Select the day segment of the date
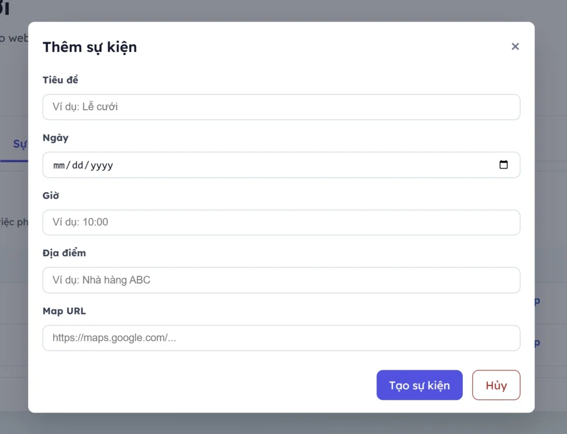 [x=78, y=165]
